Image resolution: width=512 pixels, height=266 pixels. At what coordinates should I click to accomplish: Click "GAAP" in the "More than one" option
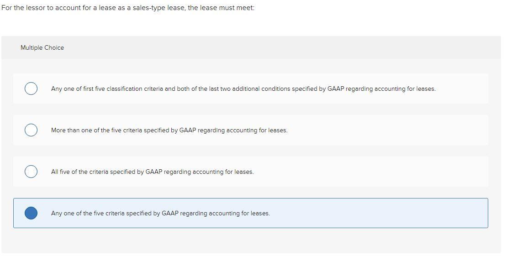point(188,130)
